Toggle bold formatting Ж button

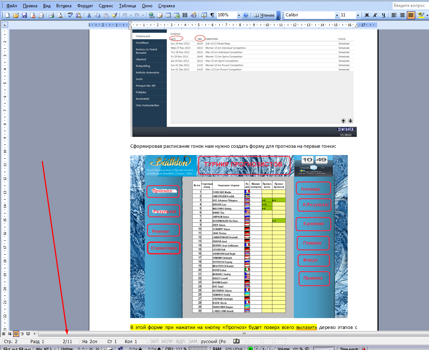pyautogui.click(x=367, y=15)
